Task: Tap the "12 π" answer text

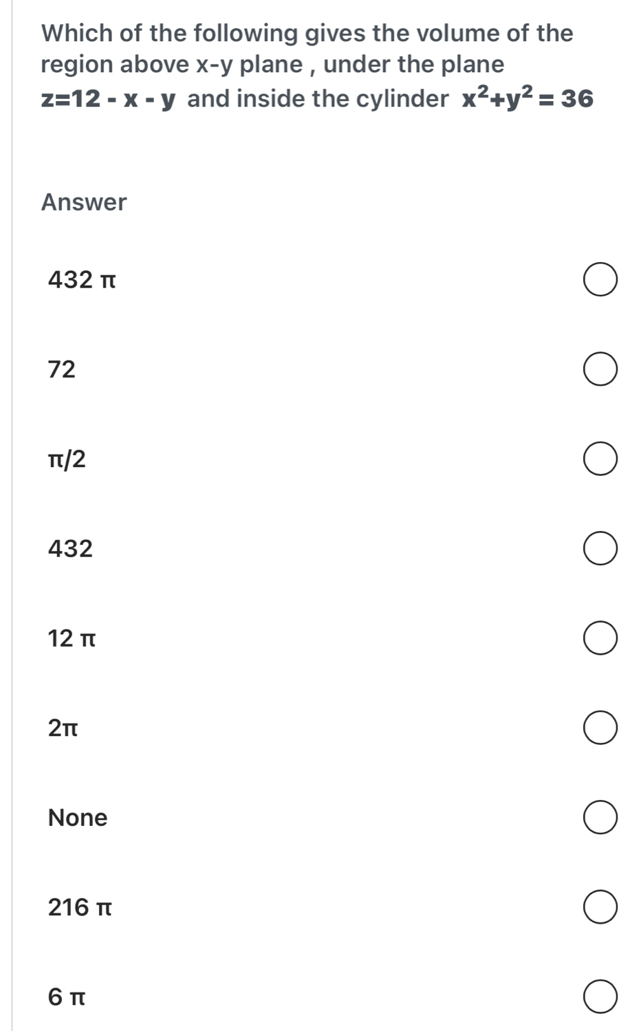Action: click(72, 638)
